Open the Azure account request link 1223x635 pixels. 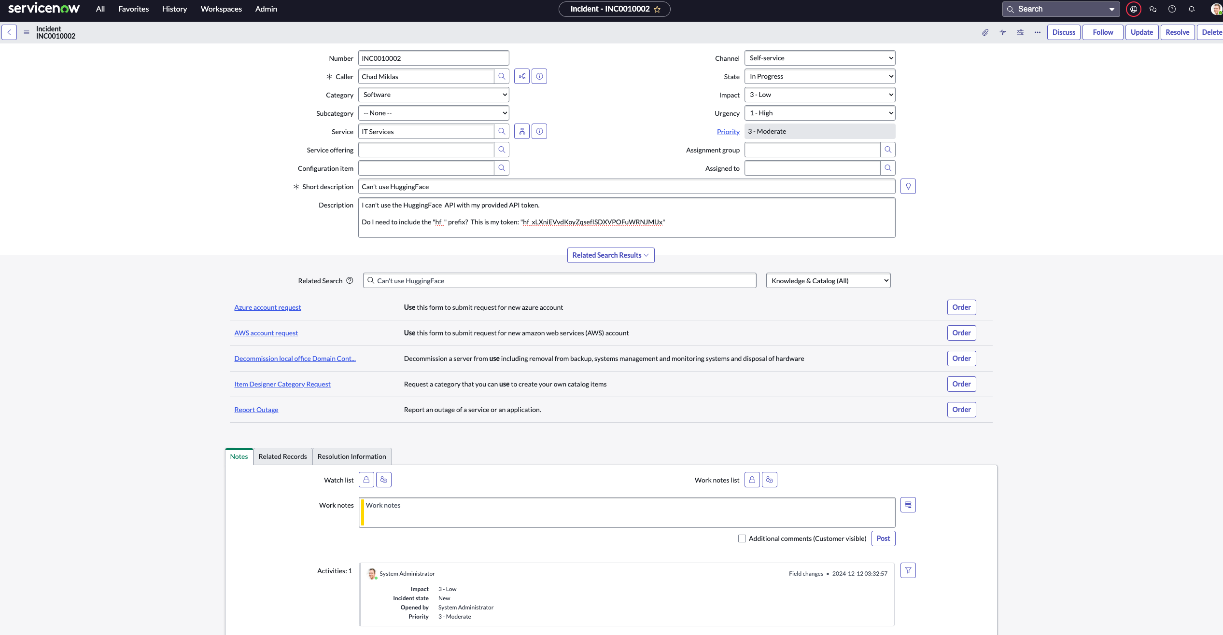tap(267, 307)
